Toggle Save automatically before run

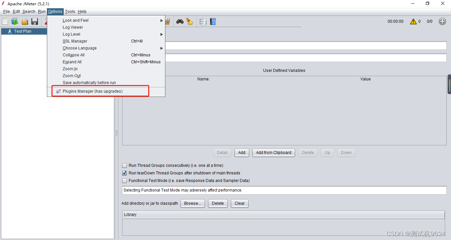[106, 83]
